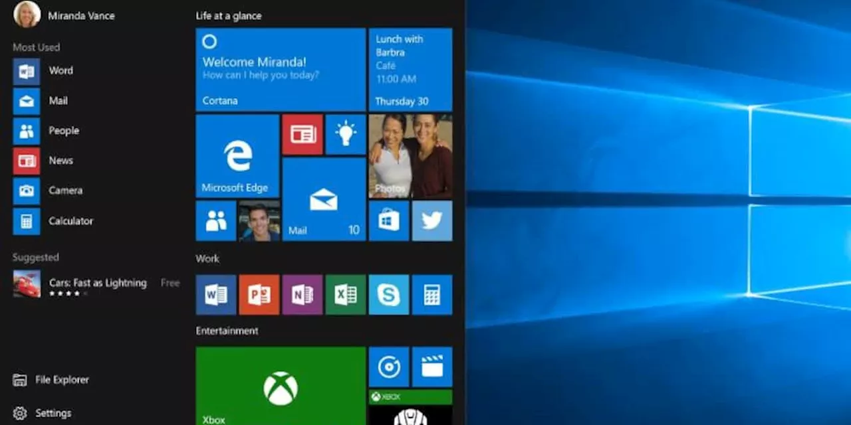
Task: Open the small Xbox game tile
Action: [410, 407]
